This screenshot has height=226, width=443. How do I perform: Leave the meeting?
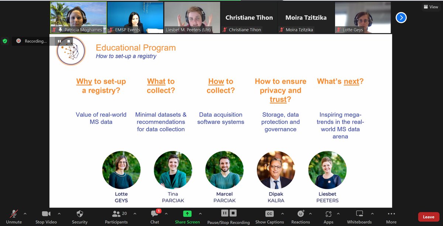[x=428, y=216]
